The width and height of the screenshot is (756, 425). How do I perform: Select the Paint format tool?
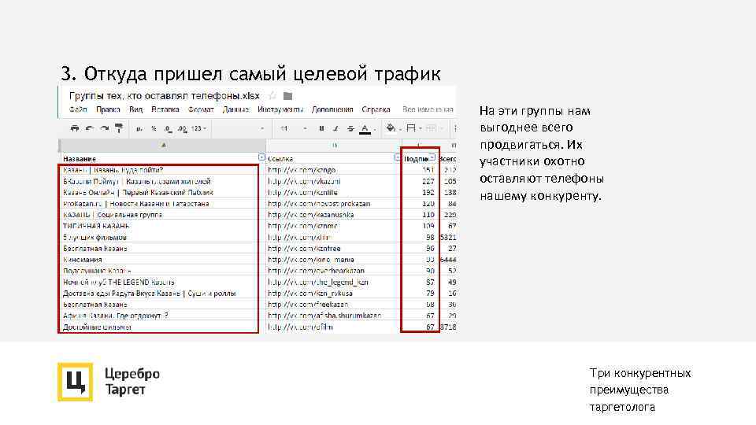(x=119, y=128)
